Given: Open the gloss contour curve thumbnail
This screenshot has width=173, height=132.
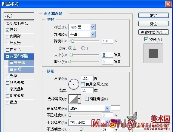Looking at the screenshot, I should (x=73, y=99).
